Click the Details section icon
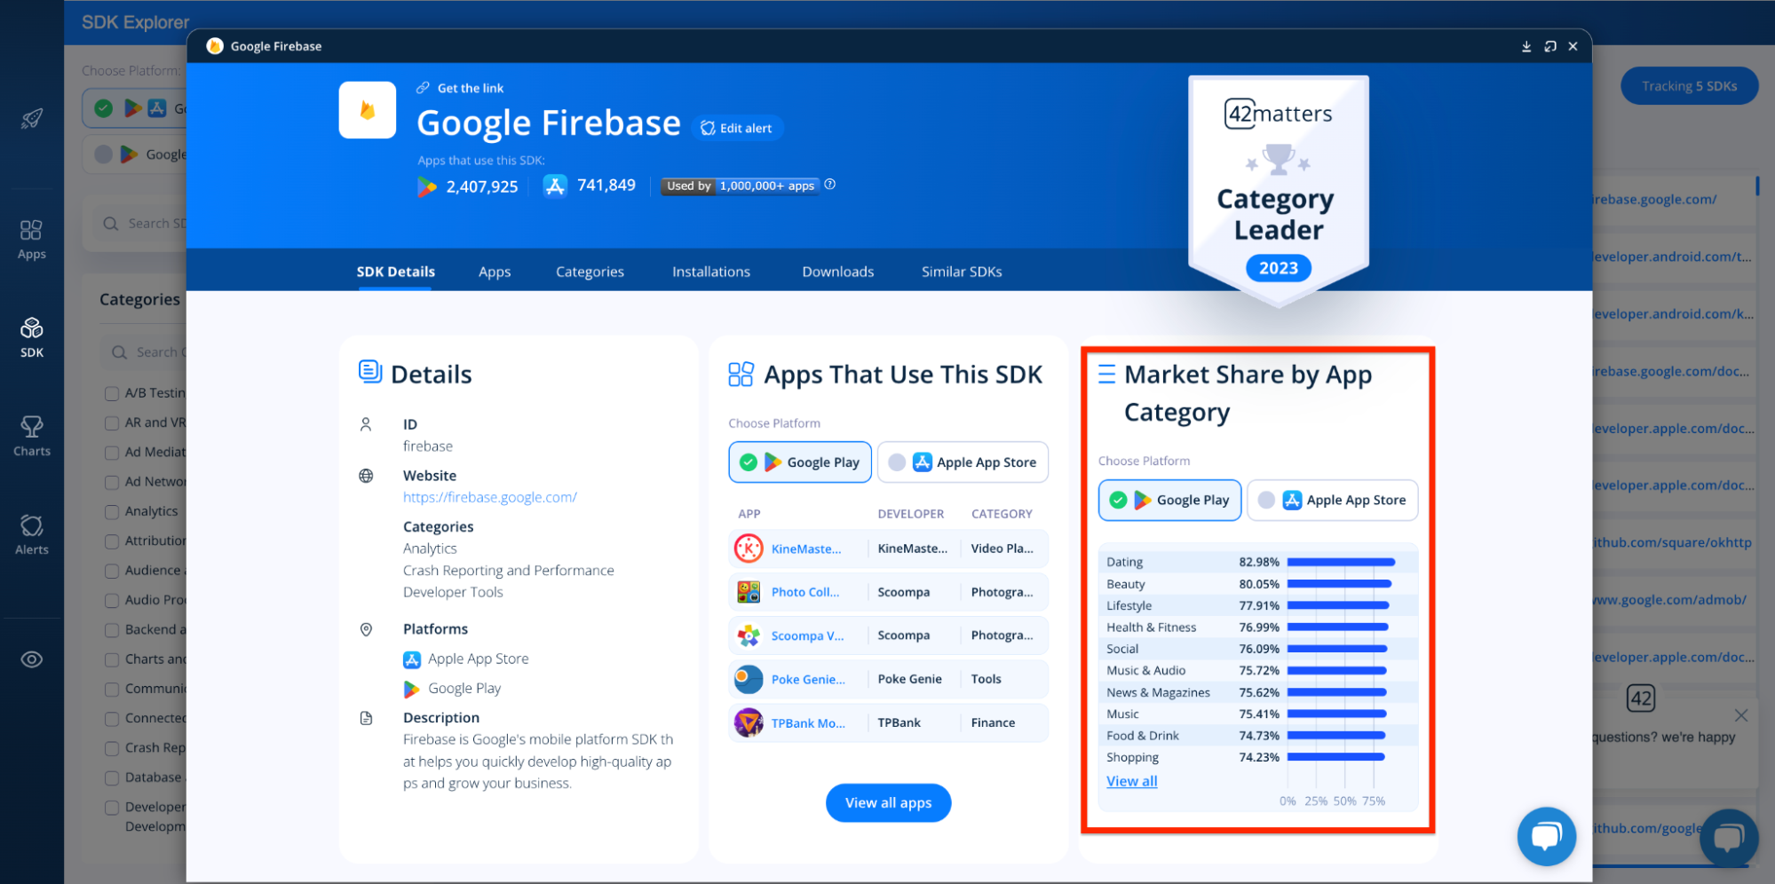1775x884 pixels. click(369, 372)
